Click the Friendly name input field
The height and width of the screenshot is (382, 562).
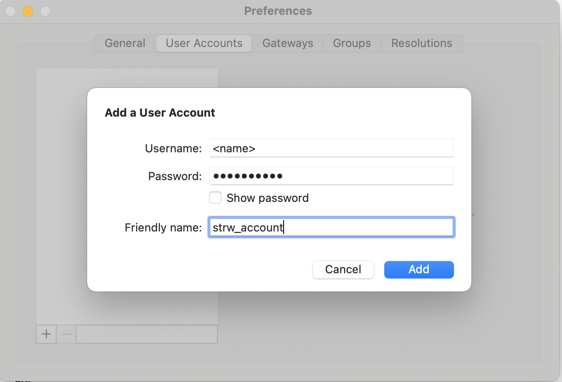331,227
